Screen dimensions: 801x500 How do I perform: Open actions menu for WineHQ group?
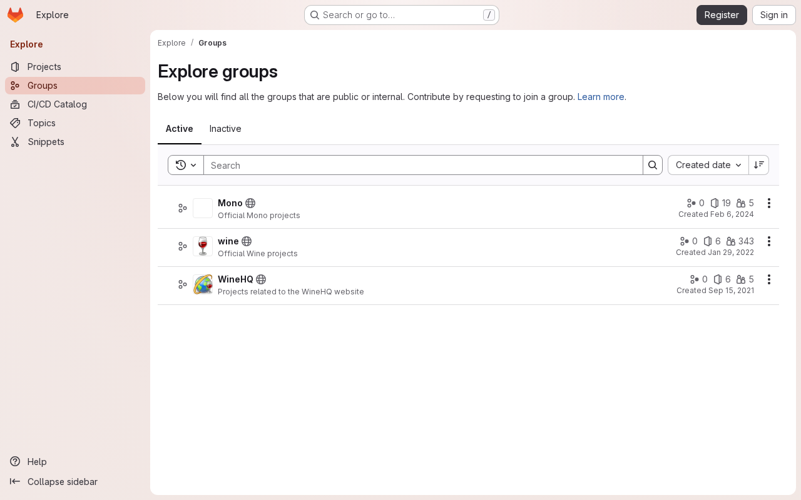tap(769, 279)
